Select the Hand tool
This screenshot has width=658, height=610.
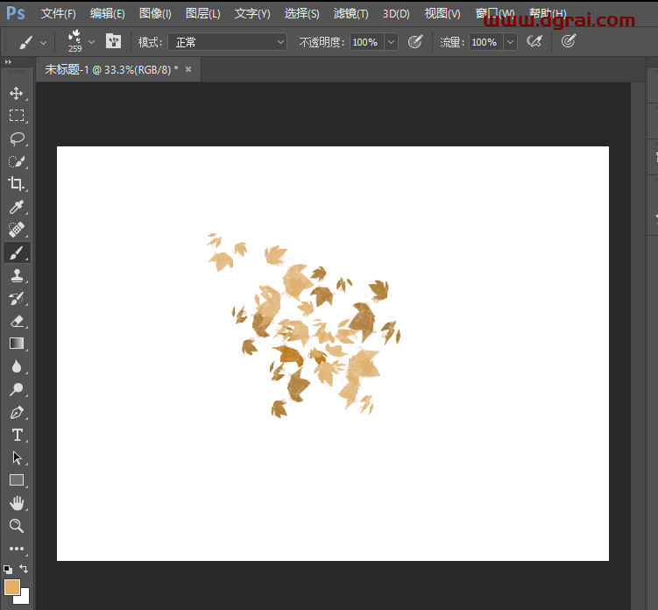tap(17, 503)
